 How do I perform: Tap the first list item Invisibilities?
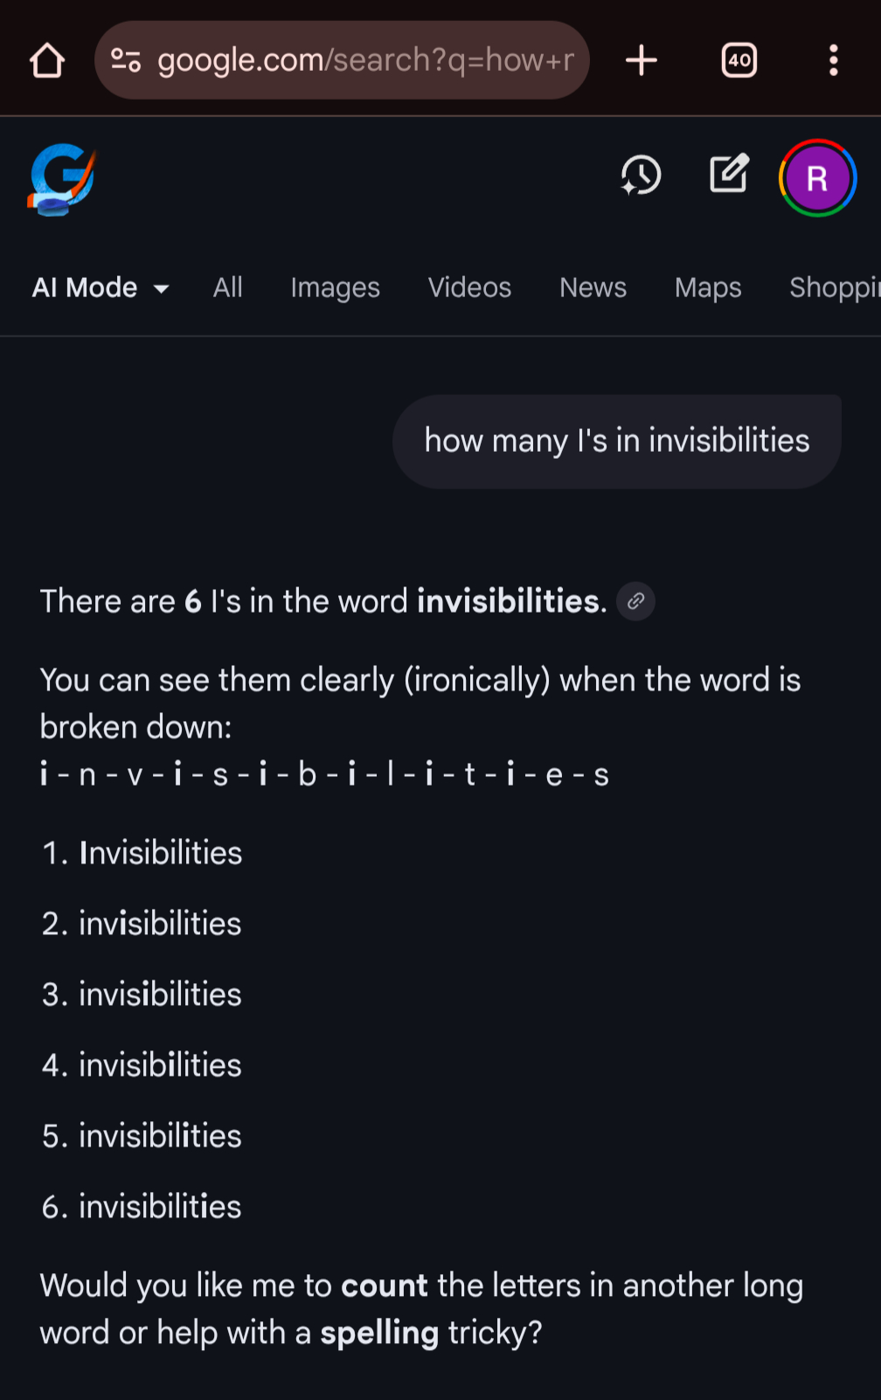[160, 853]
